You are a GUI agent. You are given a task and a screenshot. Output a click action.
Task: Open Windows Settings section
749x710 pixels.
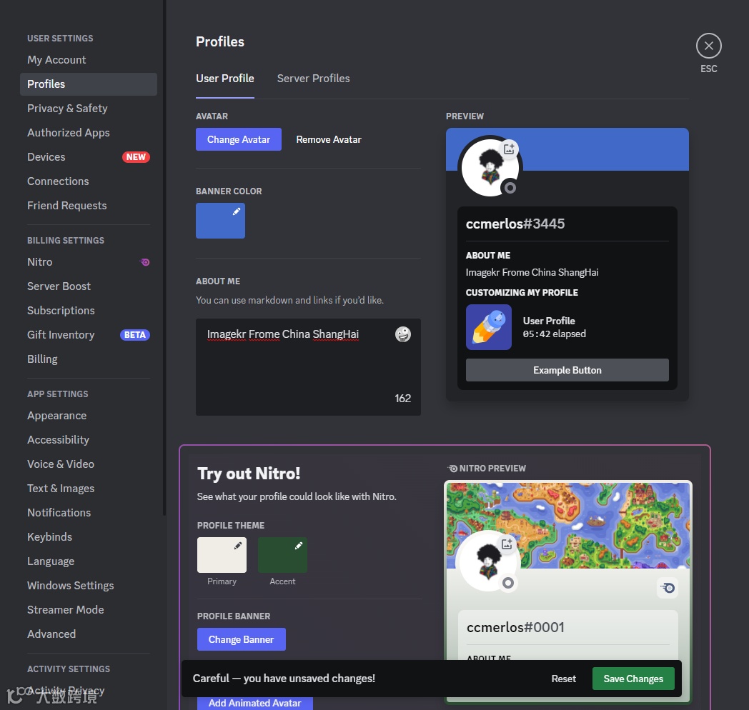89,586
